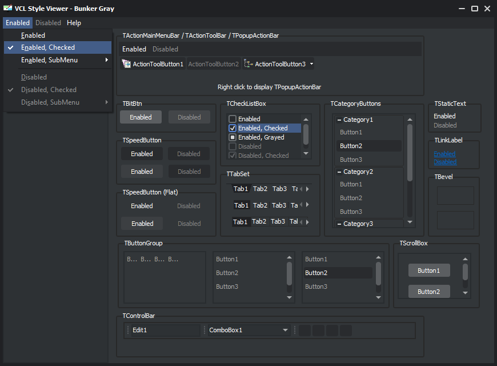The width and height of the screenshot is (497, 366).
Task: Collapse Category3 in TCategoryButtons
Action: tap(339, 224)
